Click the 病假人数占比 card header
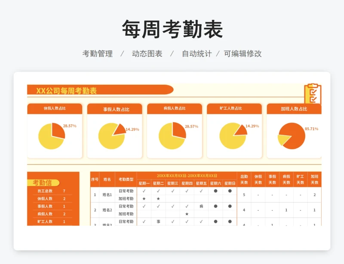The image size is (344, 264). tap(175, 109)
